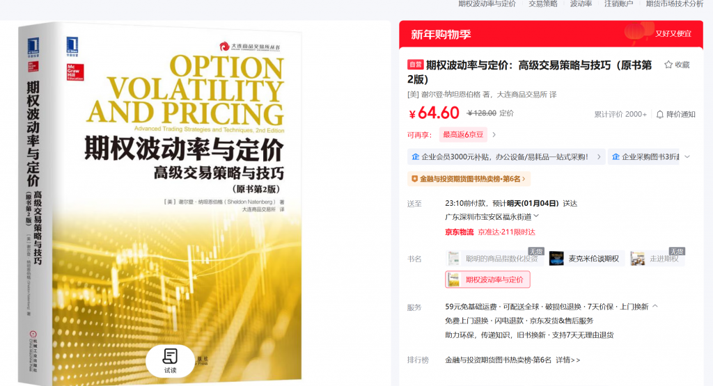Collapse the 服务 details arrow

(655, 306)
